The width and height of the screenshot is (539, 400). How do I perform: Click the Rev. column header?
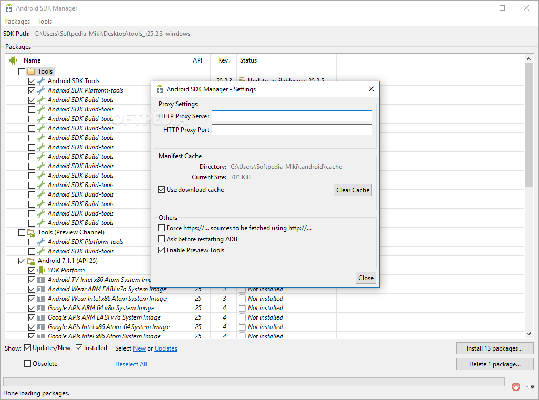(223, 60)
